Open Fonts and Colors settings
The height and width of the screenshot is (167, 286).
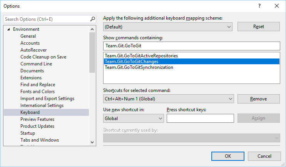point(38,92)
